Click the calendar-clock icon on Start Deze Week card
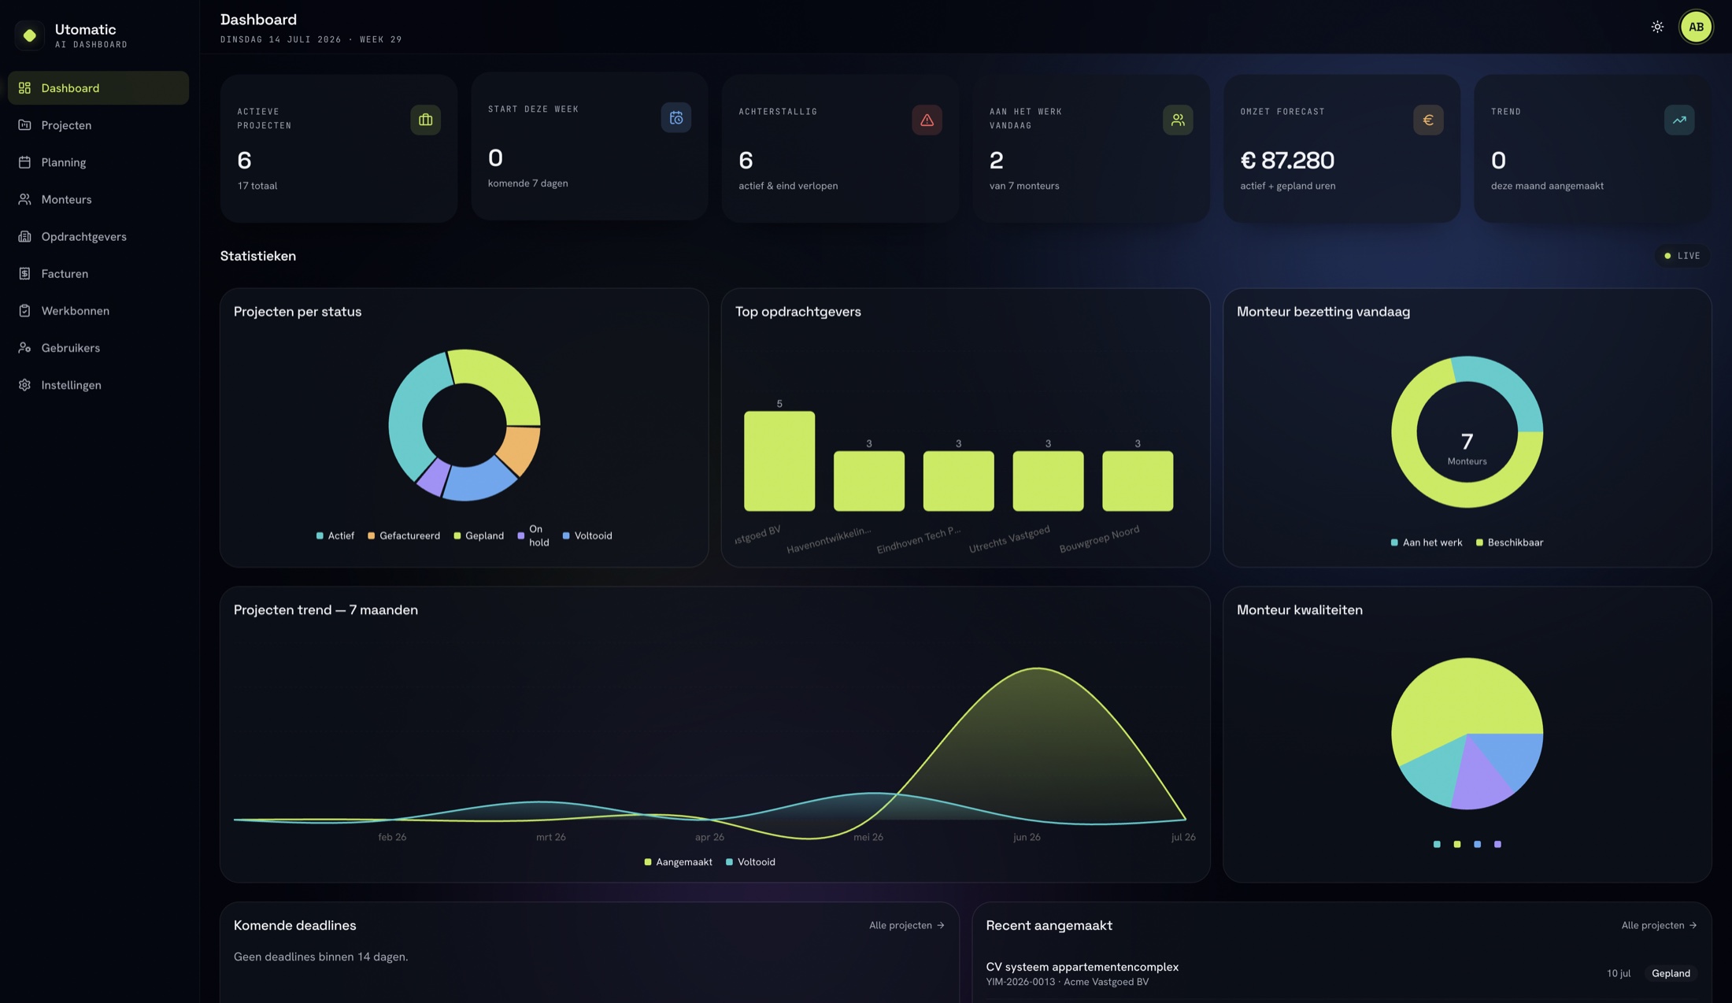This screenshot has width=1732, height=1003. tap(676, 117)
